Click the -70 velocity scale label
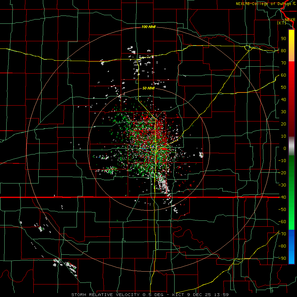The width and height of the screenshot is (297, 297). click(282, 234)
